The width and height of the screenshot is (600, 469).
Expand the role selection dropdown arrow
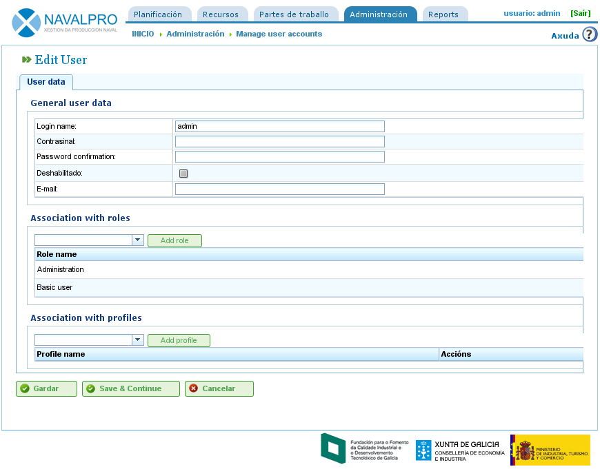138,240
